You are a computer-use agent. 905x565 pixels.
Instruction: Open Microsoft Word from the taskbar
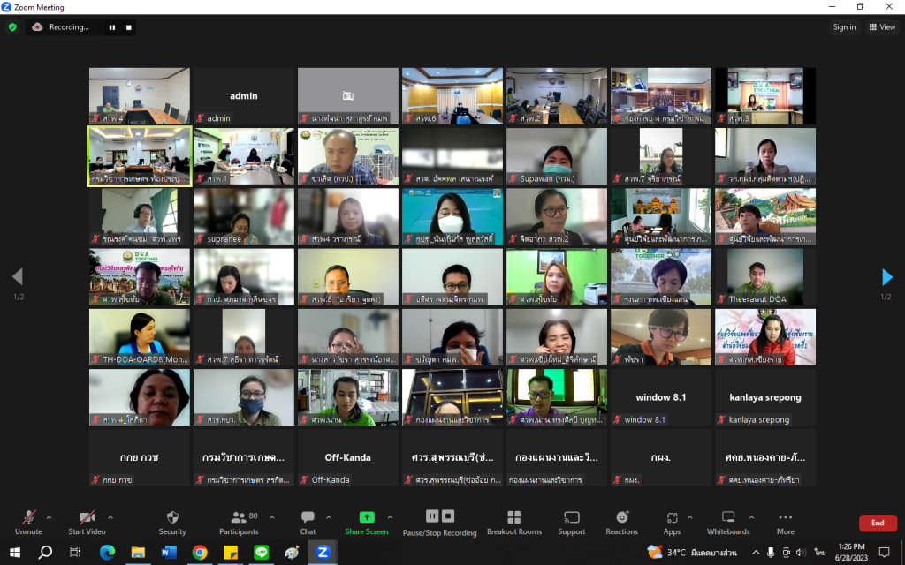click(x=169, y=553)
